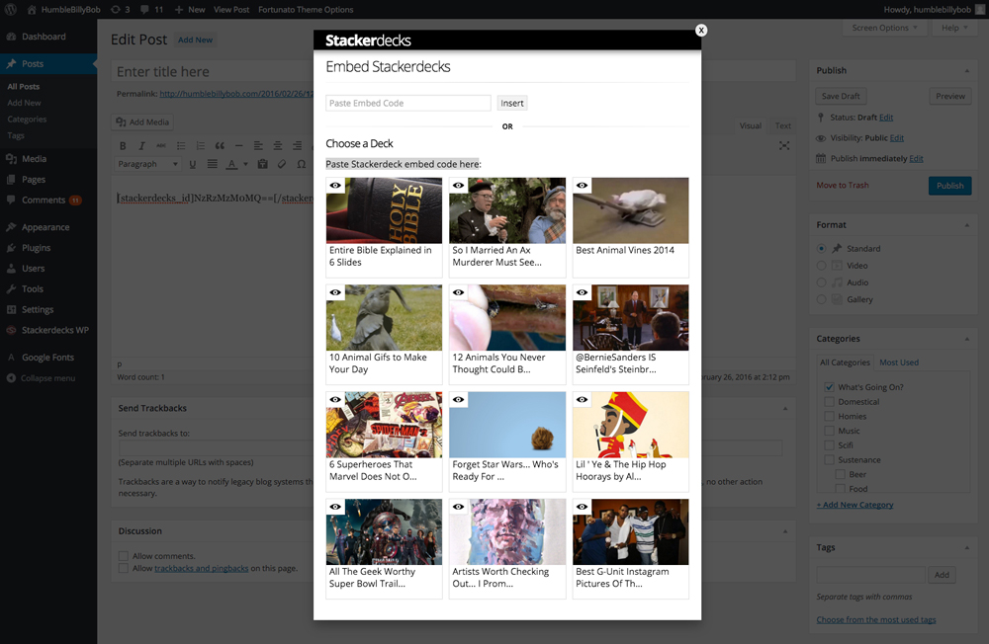Click the Move to Trash link
This screenshot has width=989, height=644.
(843, 186)
